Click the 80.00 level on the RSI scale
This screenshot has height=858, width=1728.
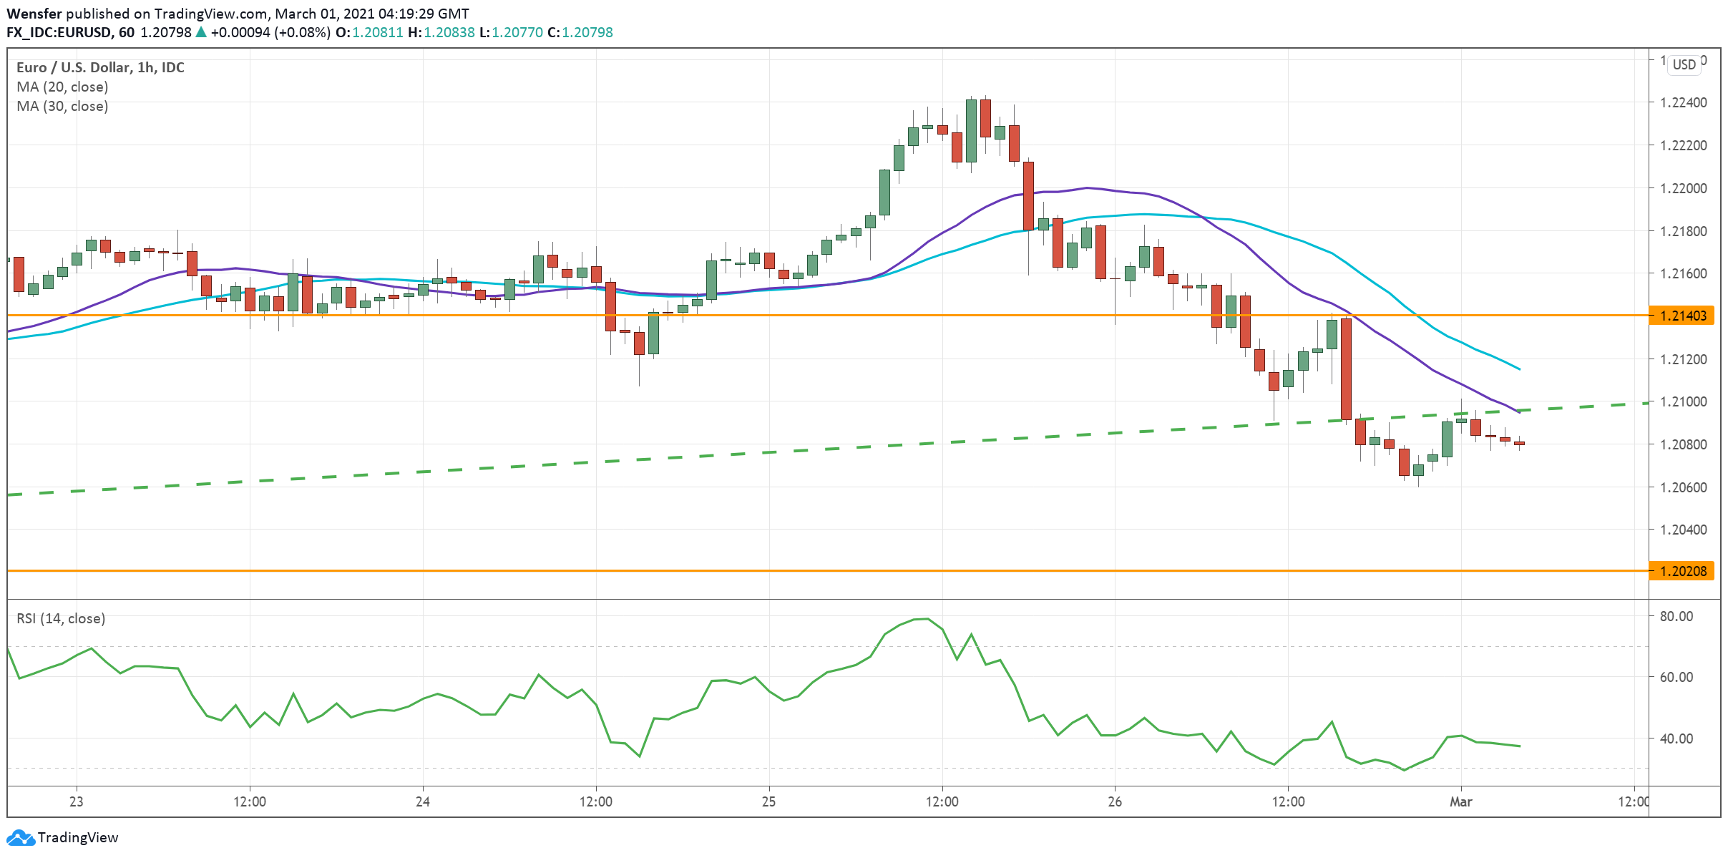pyautogui.click(x=1676, y=616)
